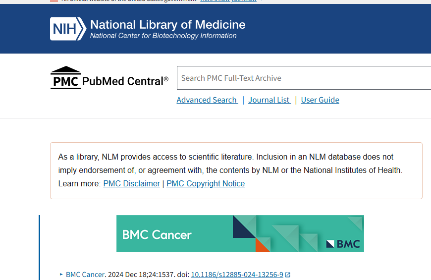
Task: Click the external link icon after the DOI
Action: pyautogui.click(x=288, y=275)
